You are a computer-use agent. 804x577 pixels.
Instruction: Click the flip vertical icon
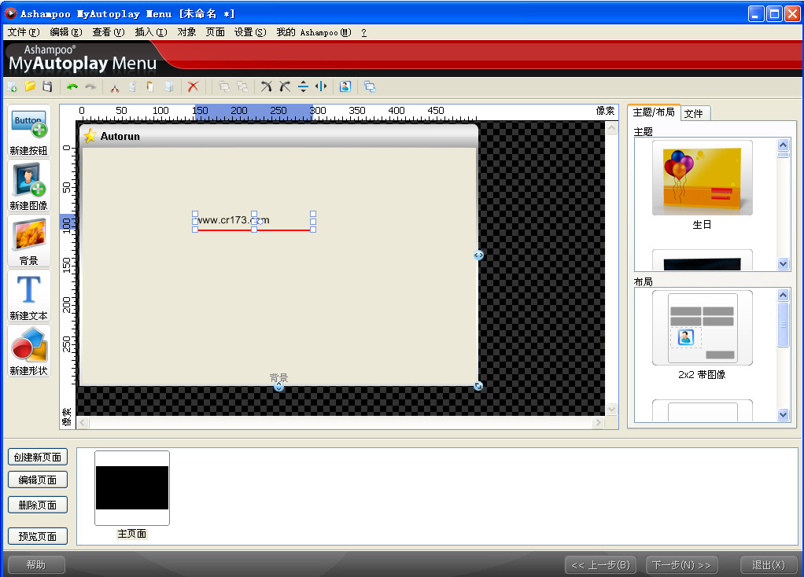click(x=303, y=86)
